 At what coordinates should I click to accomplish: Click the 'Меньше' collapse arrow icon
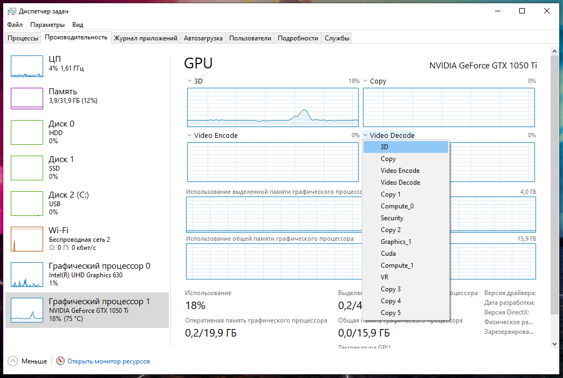point(13,361)
